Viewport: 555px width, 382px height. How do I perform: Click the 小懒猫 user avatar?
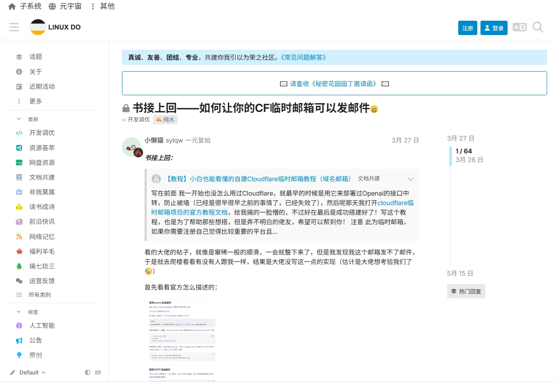[131, 147]
